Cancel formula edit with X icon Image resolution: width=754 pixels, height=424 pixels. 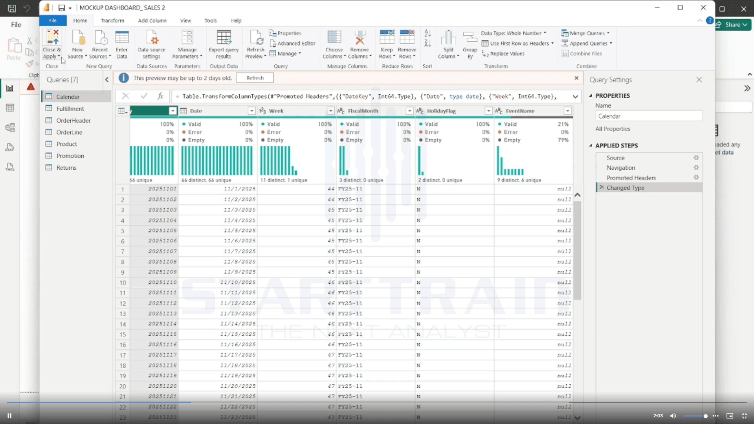tap(125, 96)
